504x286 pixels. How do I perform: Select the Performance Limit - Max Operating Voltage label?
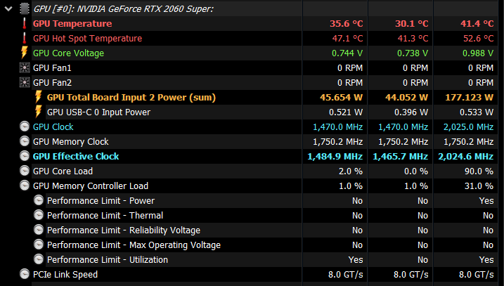tap(134, 245)
